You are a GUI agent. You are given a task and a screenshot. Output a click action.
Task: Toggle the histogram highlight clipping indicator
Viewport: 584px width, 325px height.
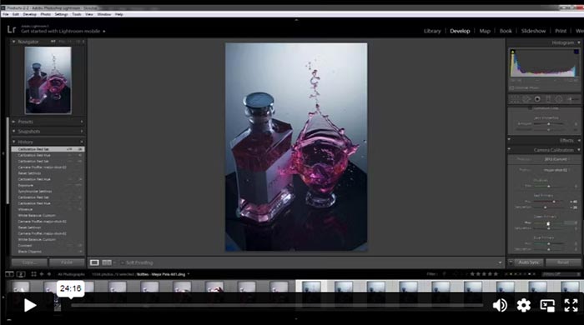tap(576, 52)
